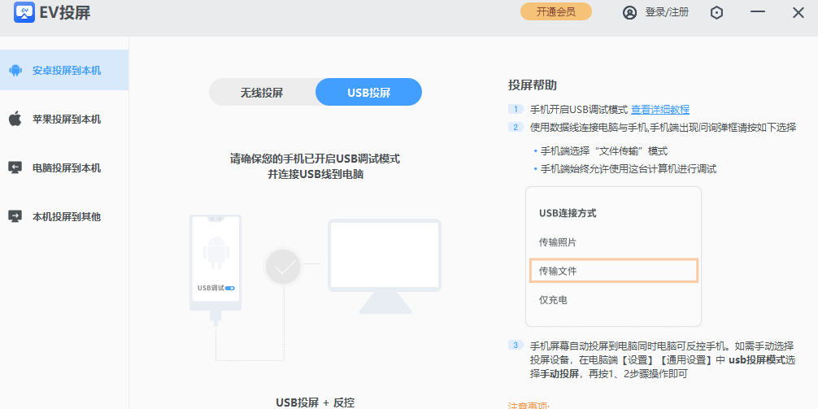818x409 pixels.
Task: Click the user account avatar icon
Action: [x=629, y=12]
